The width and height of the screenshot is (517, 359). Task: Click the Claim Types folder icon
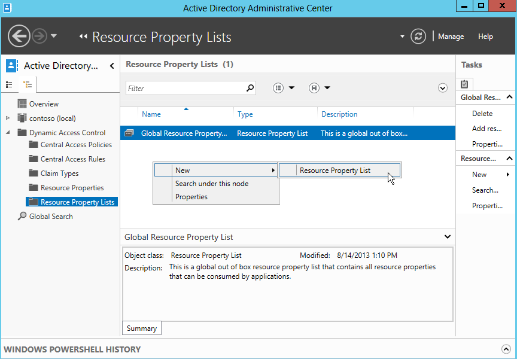34,173
